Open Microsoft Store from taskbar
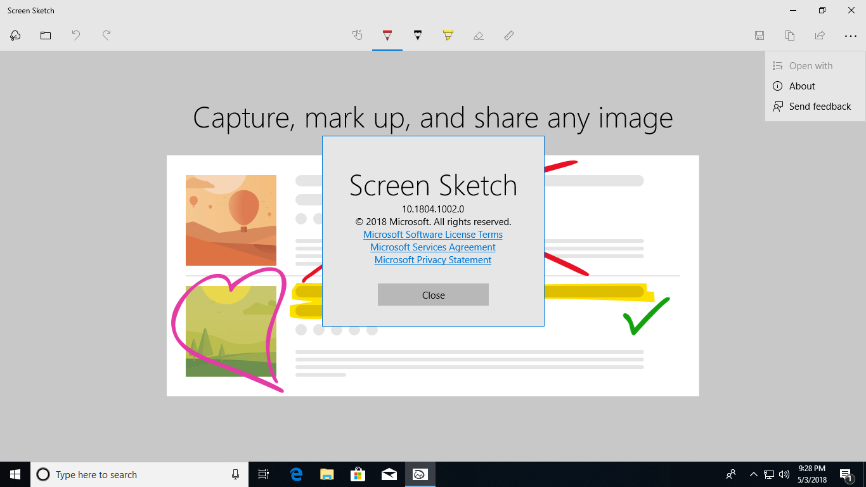 (358, 474)
